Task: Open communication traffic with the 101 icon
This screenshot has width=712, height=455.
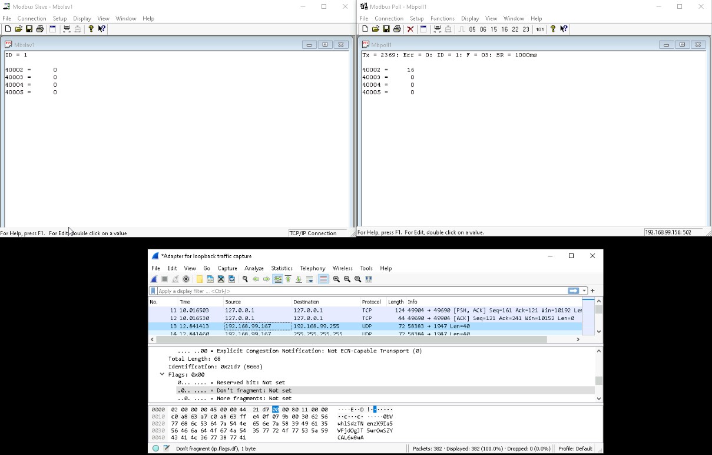Action: click(x=540, y=29)
